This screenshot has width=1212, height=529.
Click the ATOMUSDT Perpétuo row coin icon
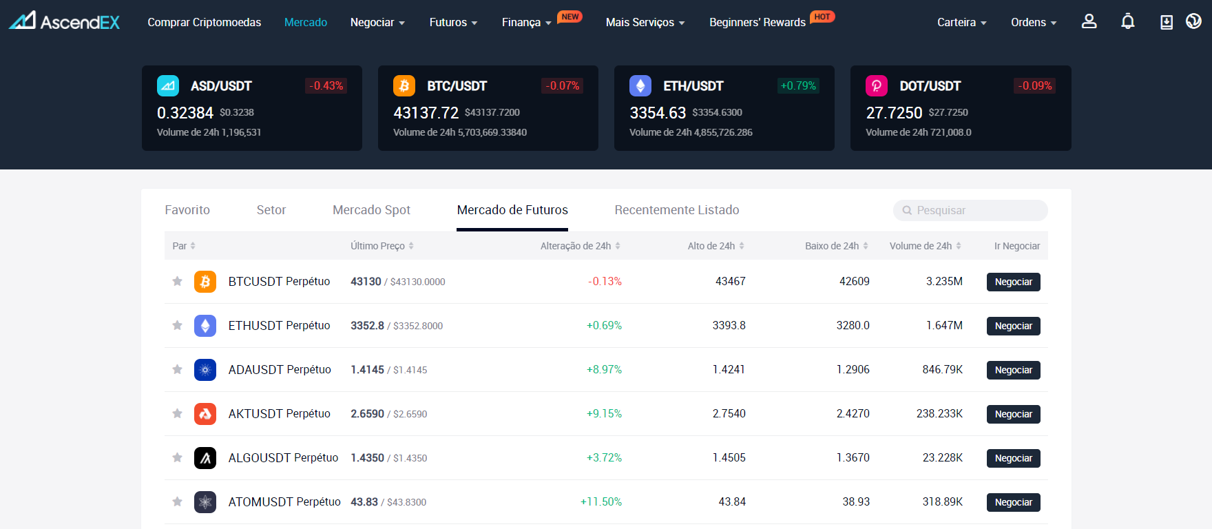click(x=205, y=502)
